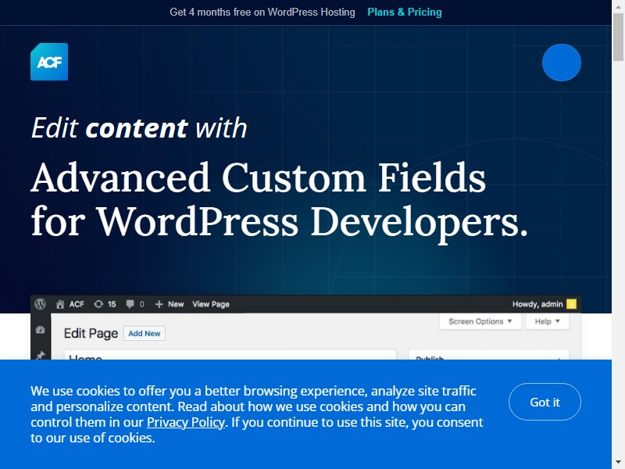This screenshot has width=625, height=469.
Task: Open the pin sidebar icon
Action: pyautogui.click(x=41, y=355)
